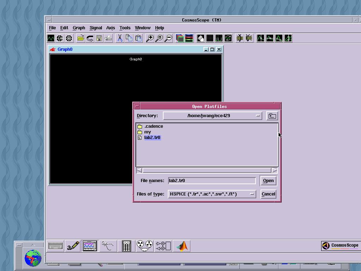Viewport: 361px width, 271px height.
Task: Click the file list horizontal scrollbar track
Action: point(207,170)
